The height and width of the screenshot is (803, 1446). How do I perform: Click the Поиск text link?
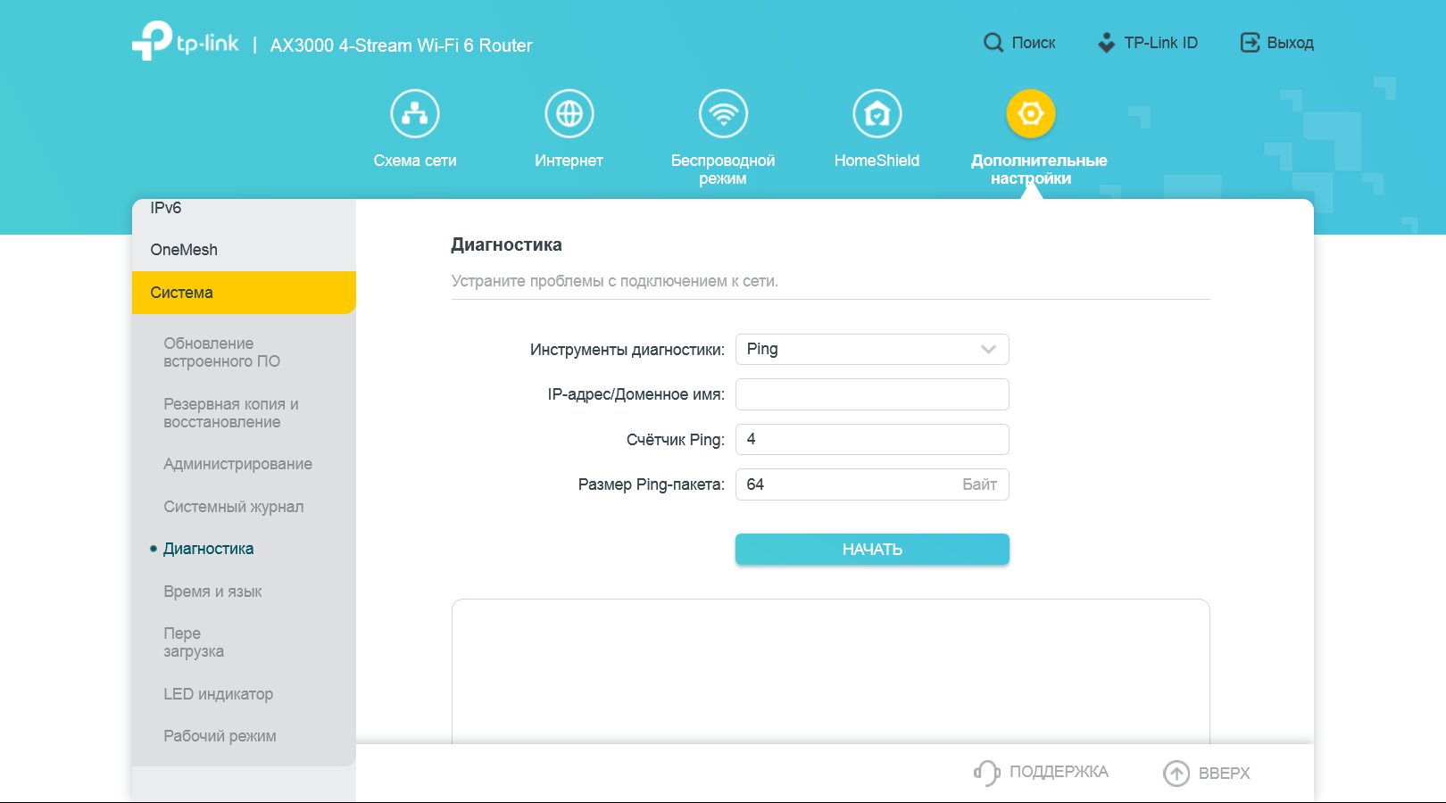click(x=1034, y=43)
